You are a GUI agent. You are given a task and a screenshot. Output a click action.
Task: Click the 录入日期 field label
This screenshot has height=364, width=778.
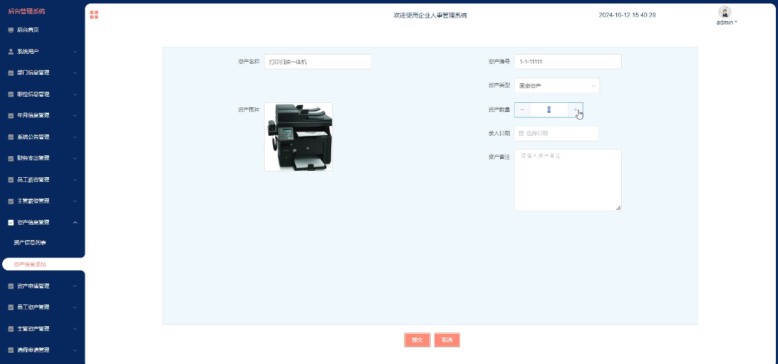pos(499,134)
